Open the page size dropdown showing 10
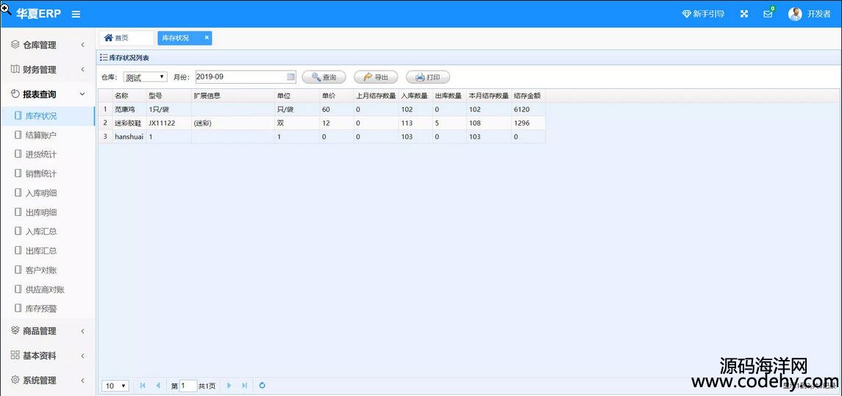 click(116, 386)
